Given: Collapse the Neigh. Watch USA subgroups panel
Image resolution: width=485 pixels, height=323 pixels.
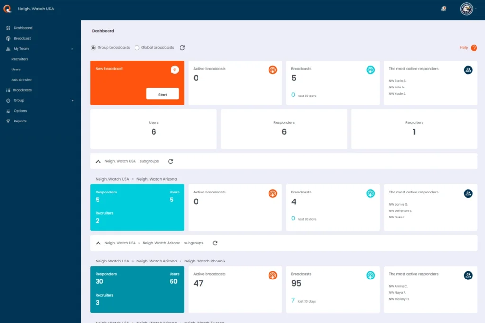Looking at the screenshot, I should (x=99, y=161).
